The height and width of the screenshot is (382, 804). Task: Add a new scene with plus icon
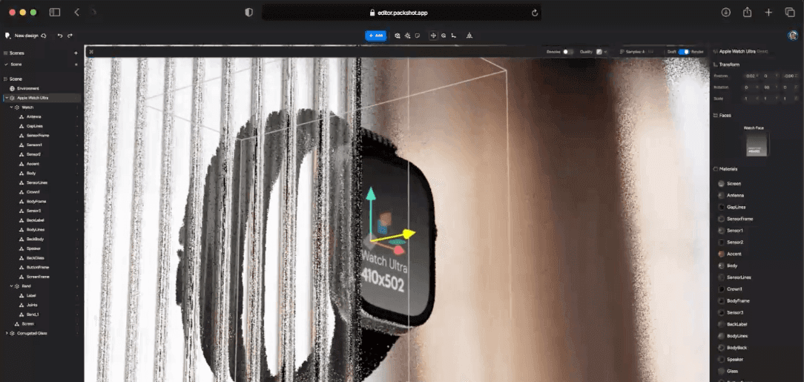point(76,53)
